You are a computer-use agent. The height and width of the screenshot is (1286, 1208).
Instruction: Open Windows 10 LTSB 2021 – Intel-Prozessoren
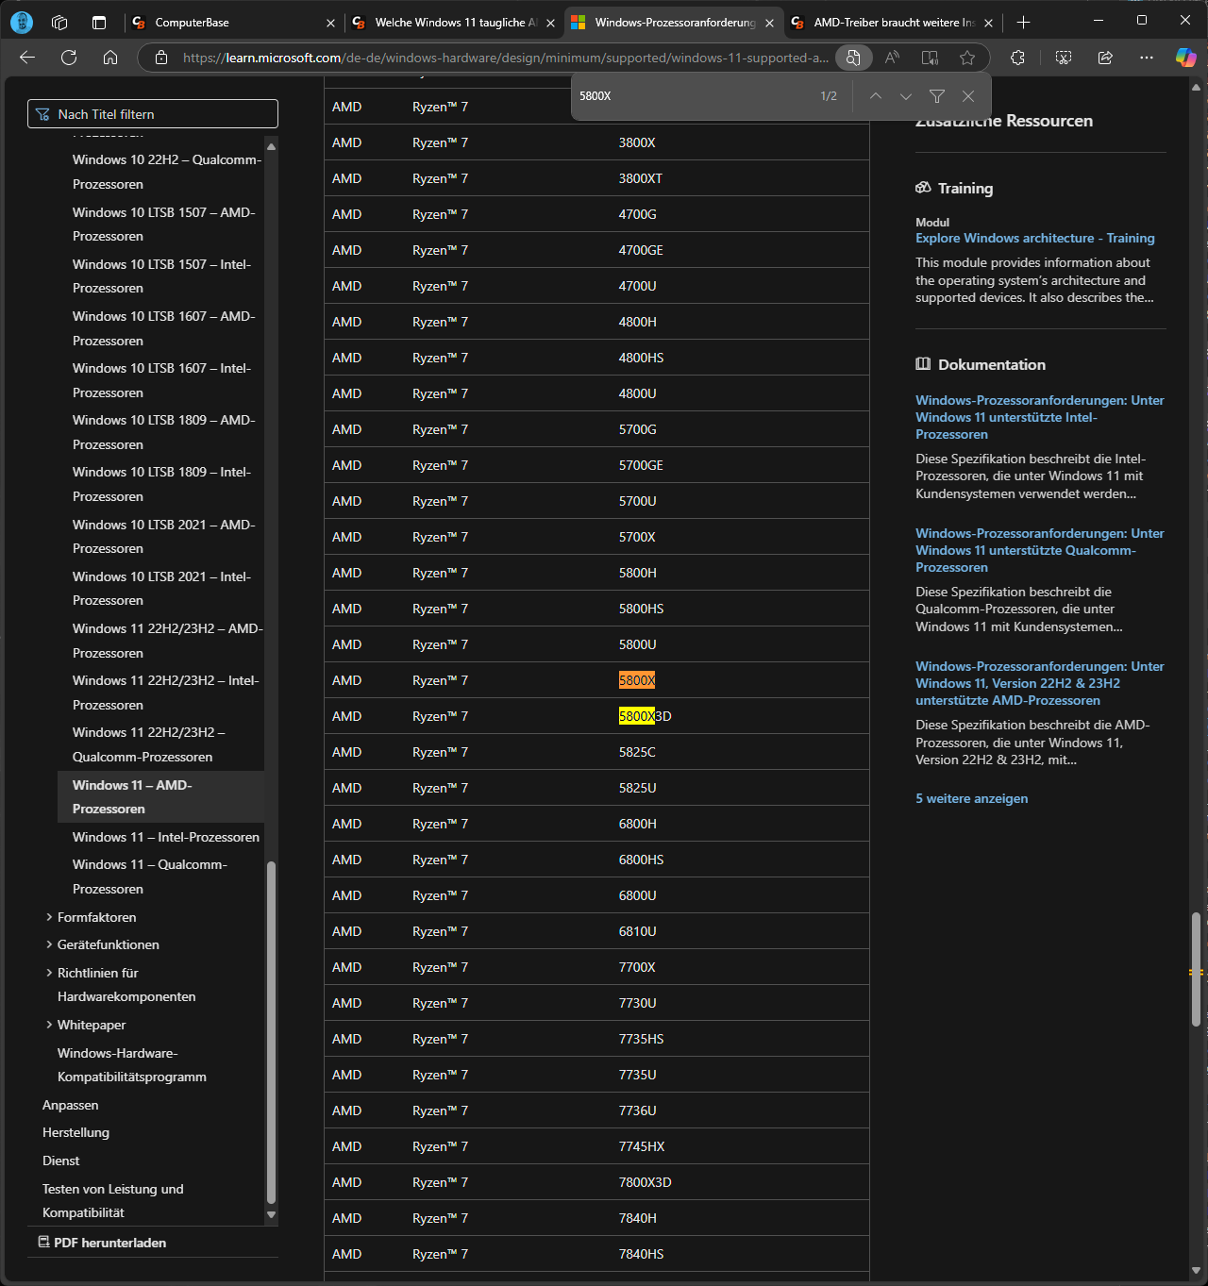pos(161,589)
